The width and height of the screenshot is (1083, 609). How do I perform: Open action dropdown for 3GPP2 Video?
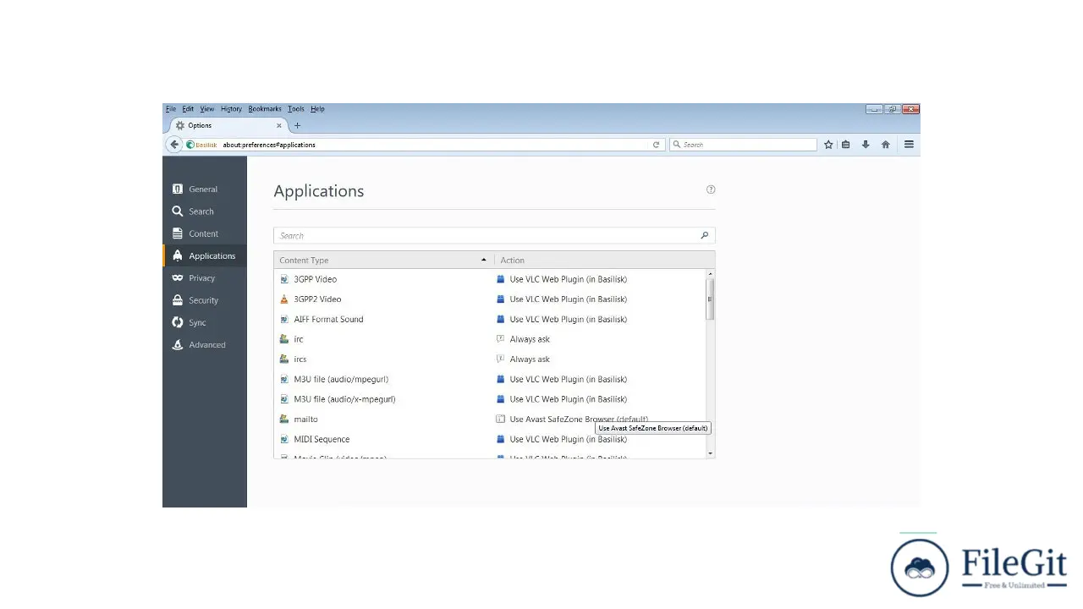pos(600,299)
